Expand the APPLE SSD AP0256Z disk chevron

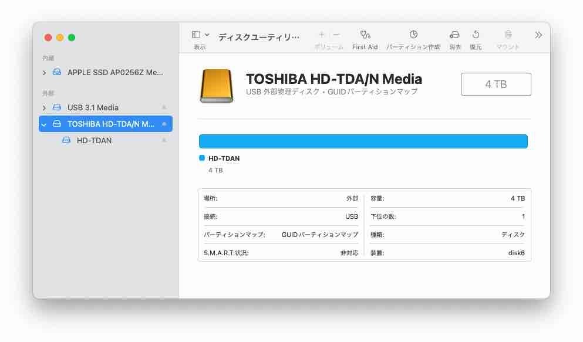pyautogui.click(x=44, y=73)
